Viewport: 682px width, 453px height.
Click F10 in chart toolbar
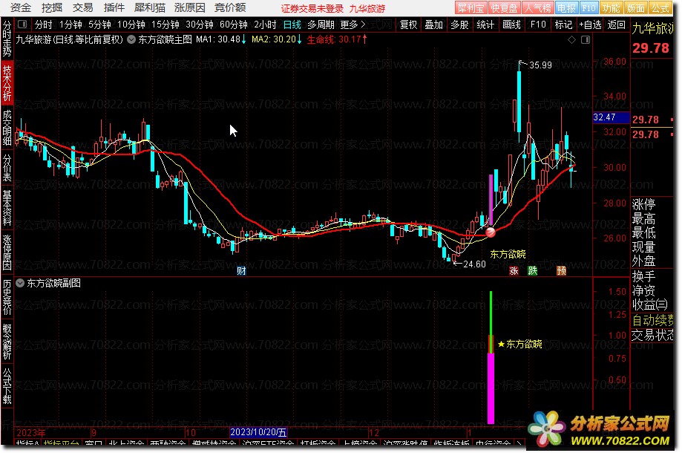[x=538, y=25]
